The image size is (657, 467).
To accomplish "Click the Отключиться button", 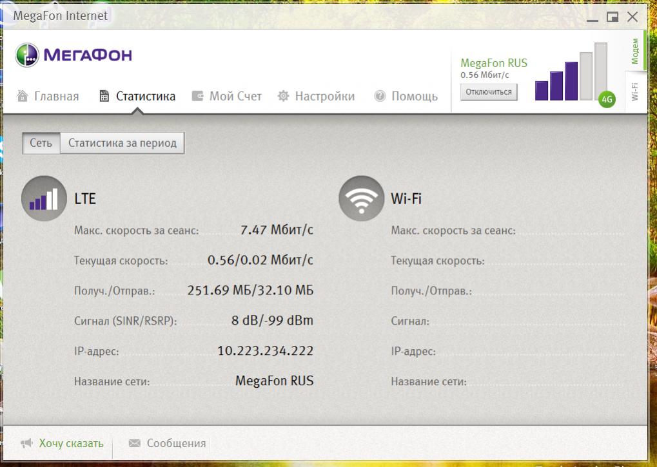I will 489,92.
